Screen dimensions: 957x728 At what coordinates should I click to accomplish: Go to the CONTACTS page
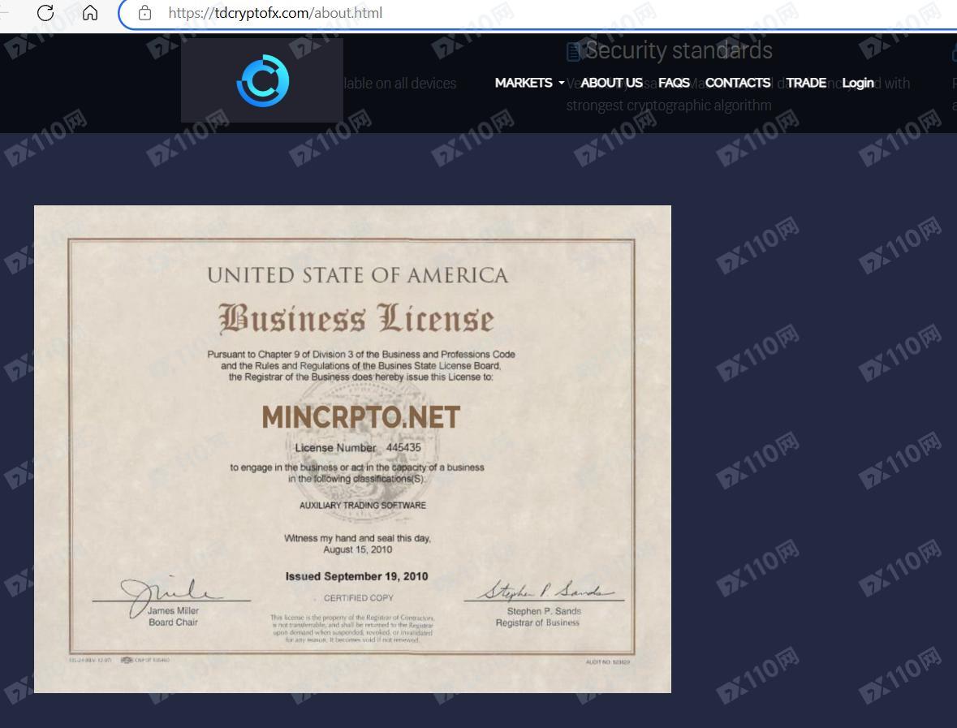737,83
